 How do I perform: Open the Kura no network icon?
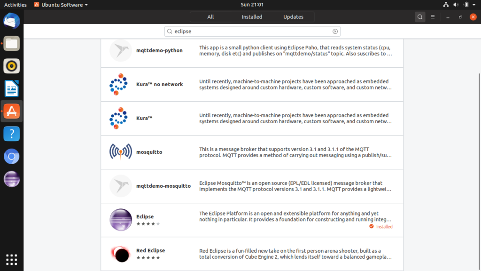click(118, 84)
